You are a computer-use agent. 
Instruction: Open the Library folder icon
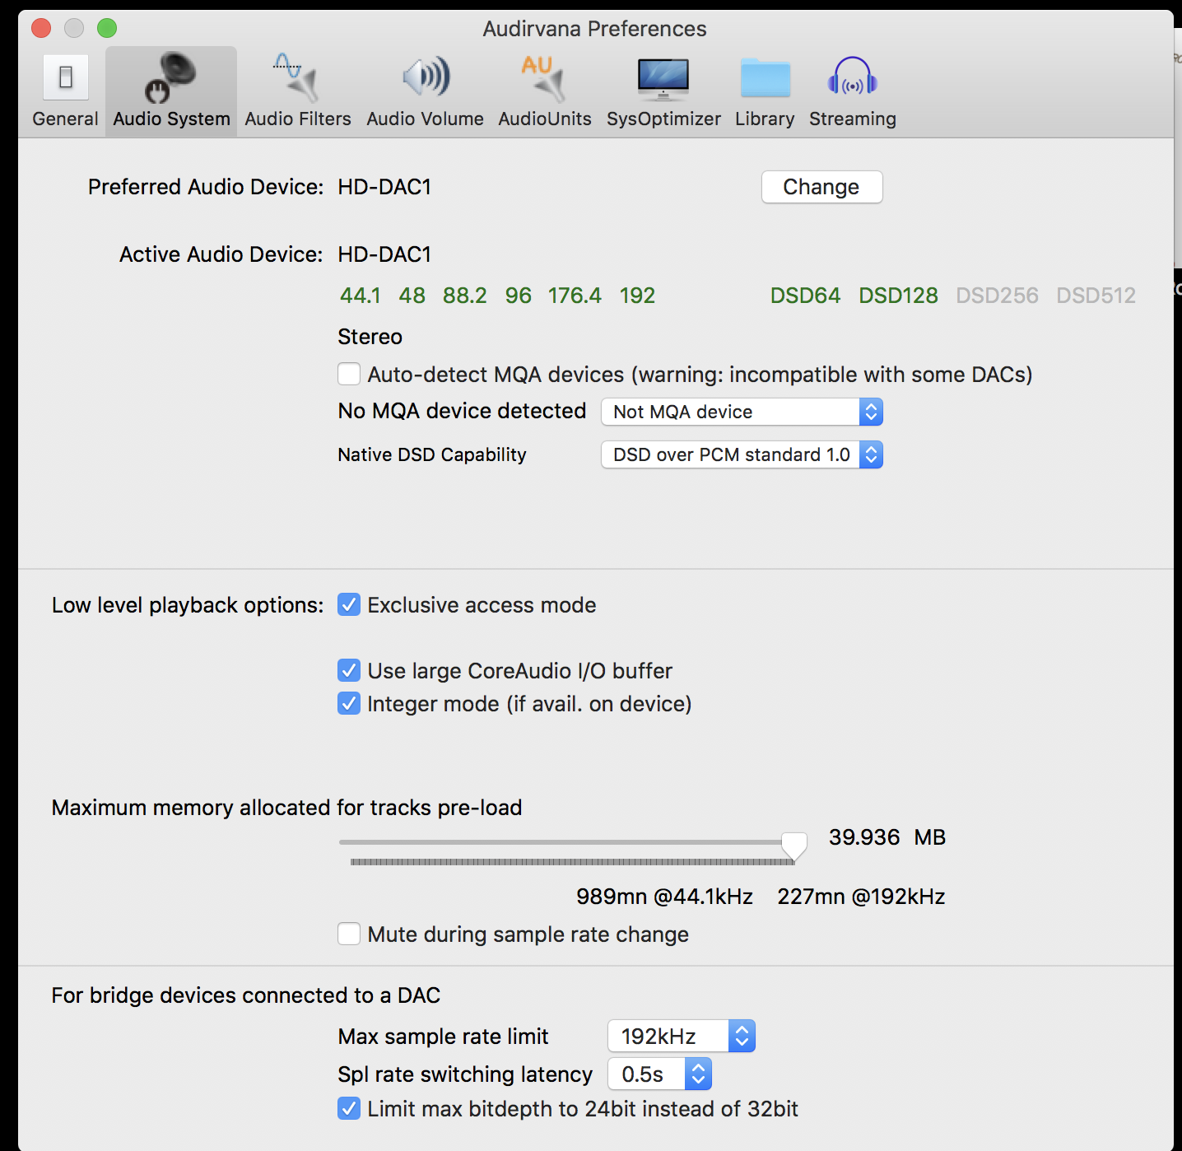(x=765, y=78)
